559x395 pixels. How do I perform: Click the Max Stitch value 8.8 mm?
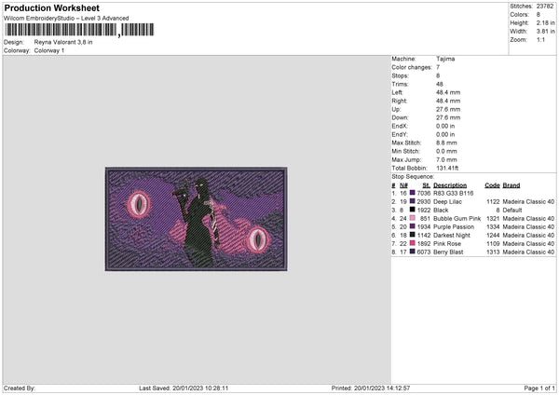point(446,143)
